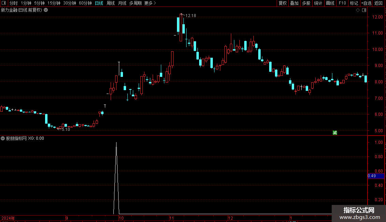
Task: Open the 多股 multi-stock view
Action: (x=306, y=3)
